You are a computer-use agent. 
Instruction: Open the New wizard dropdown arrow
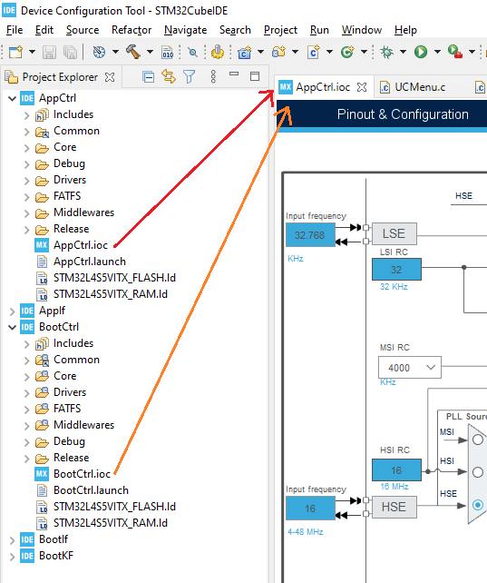tap(33, 52)
